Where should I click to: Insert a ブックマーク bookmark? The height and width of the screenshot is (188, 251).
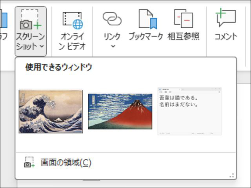tap(146, 25)
